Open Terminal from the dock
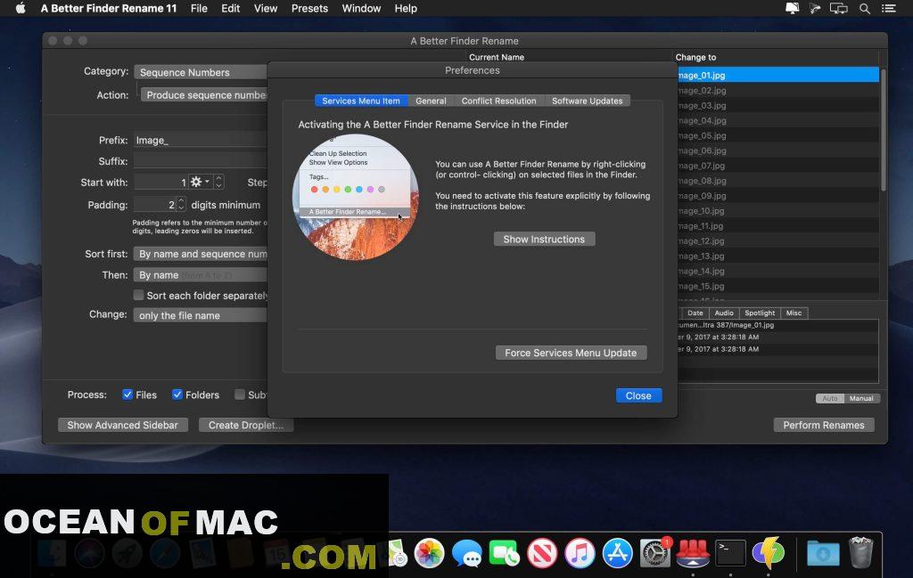The height and width of the screenshot is (578, 913). click(730, 552)
